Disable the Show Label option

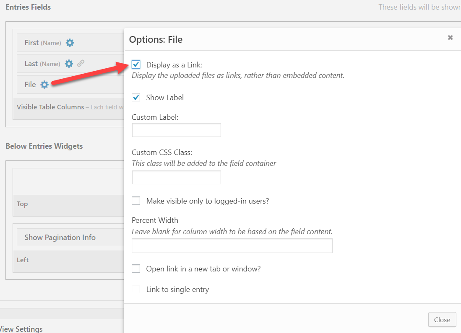pyautogui.click(x=136, y=97)
